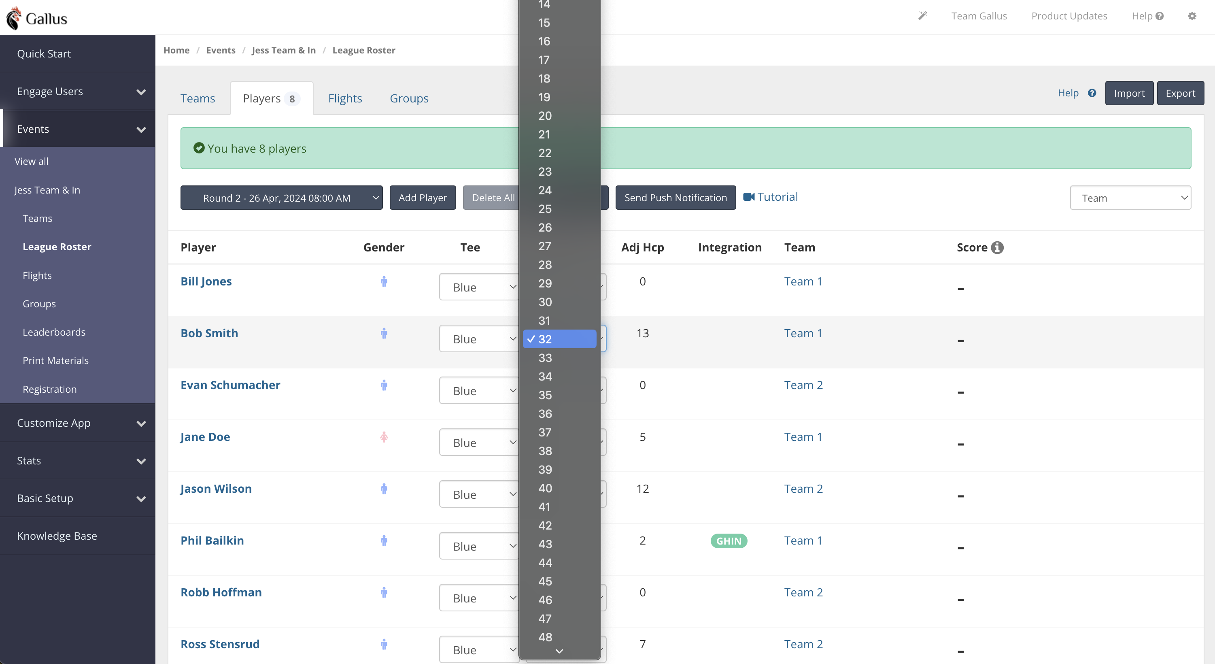Open the Round 2 date selector dropdown
This screenshot has width=1215, height=664.
[x=282, y=198]
